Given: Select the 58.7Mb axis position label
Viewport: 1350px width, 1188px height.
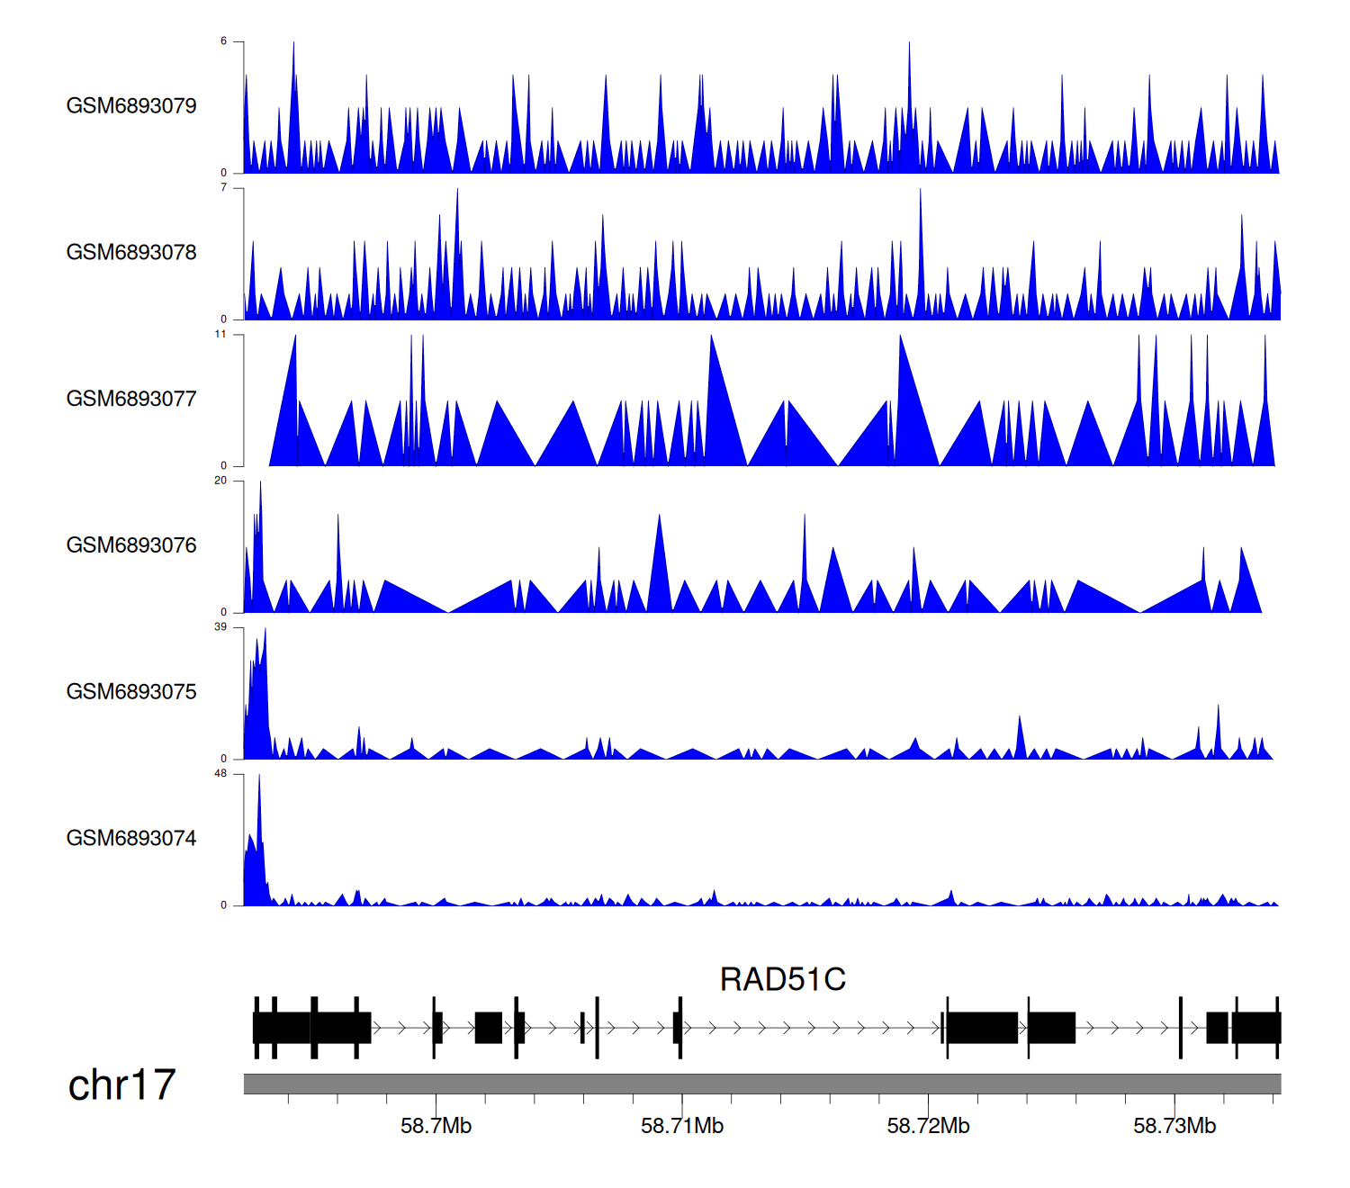Looking at the screenshot, I should tap(436, 1126).
